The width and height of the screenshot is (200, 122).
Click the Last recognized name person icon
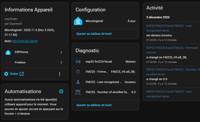click(x=78, y=82)
